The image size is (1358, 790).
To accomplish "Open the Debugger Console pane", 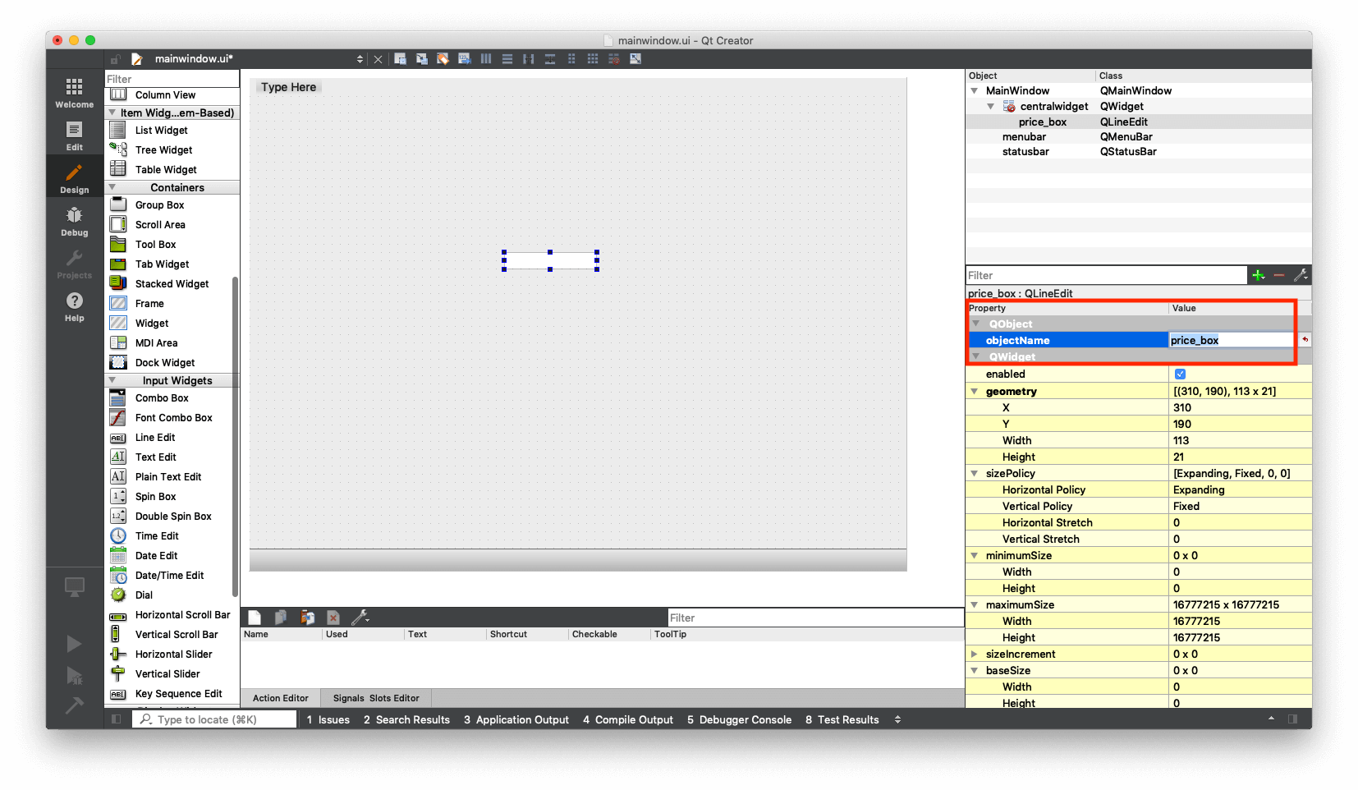I will point(740,720).
